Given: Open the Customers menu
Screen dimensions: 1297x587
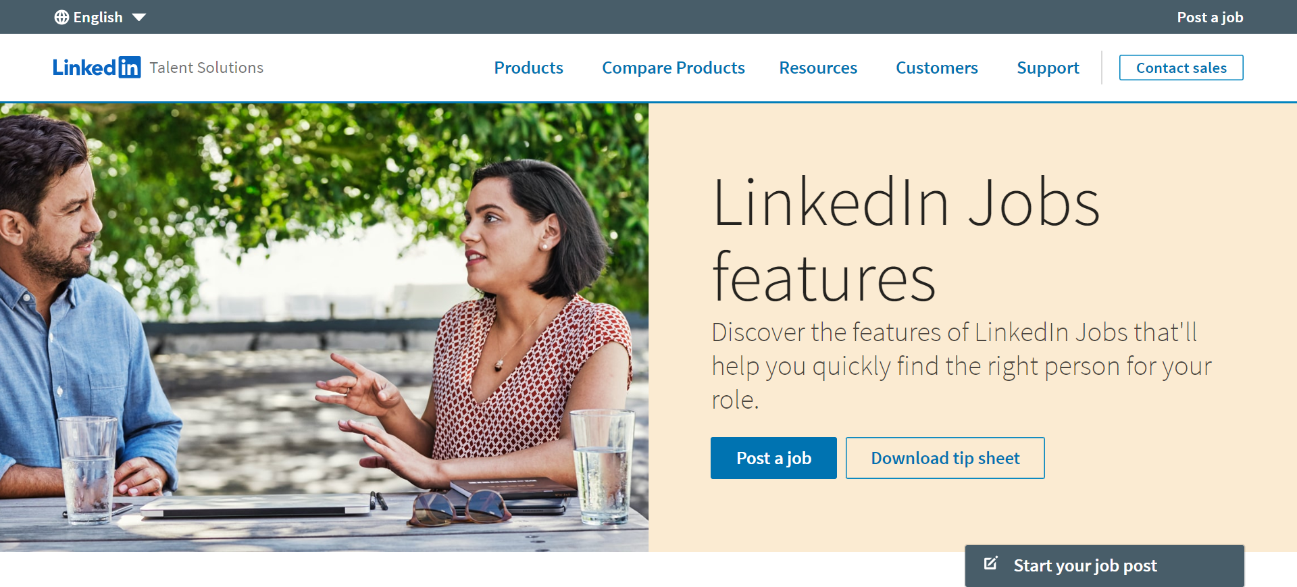Looking at the screenshot, I should click(937, 68).
